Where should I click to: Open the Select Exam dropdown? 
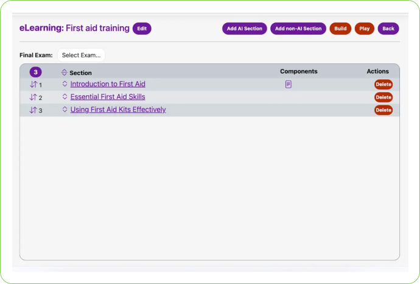[81, 55]
